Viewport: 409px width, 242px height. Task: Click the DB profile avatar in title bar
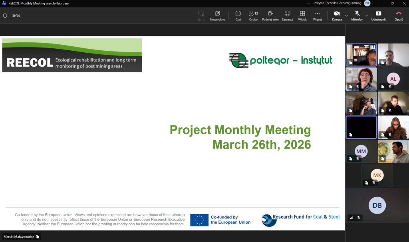click(x=367, y=3)
